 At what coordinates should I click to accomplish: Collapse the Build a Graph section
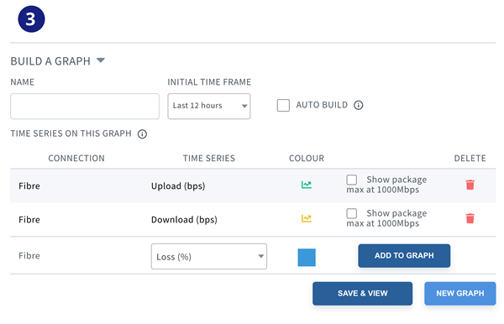click(x=101, y=60)
